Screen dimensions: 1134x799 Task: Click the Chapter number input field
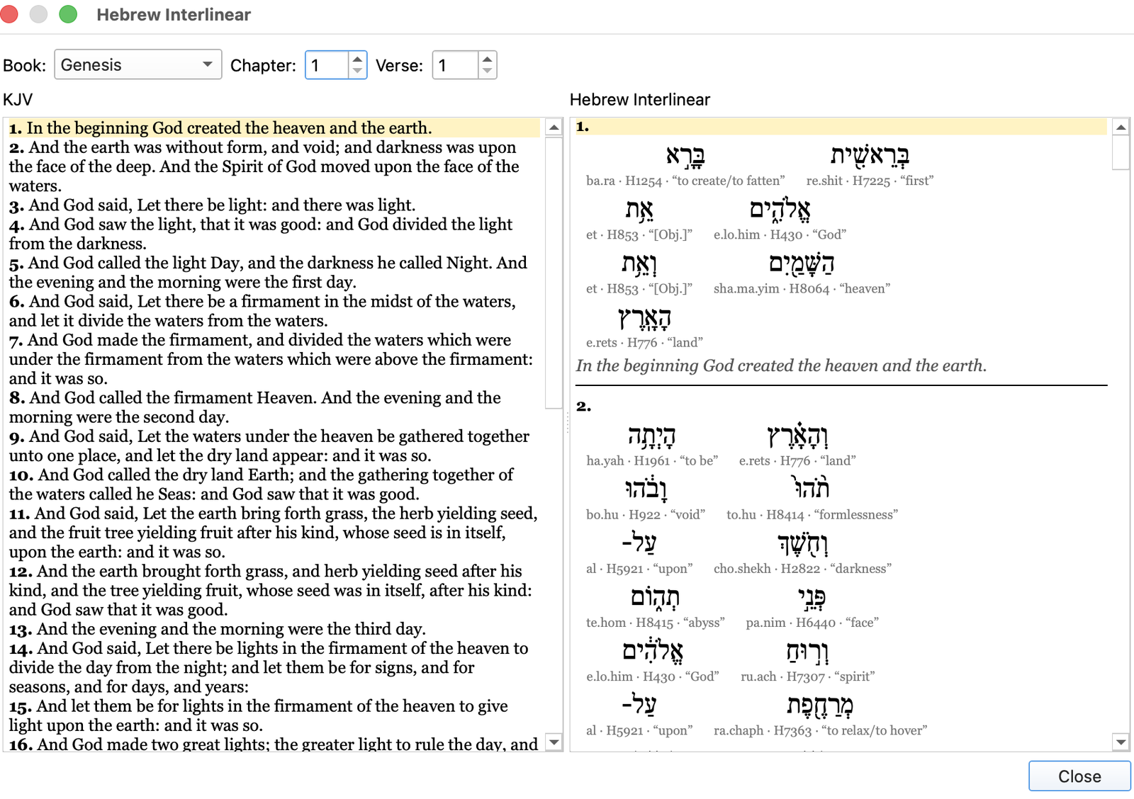327,65
